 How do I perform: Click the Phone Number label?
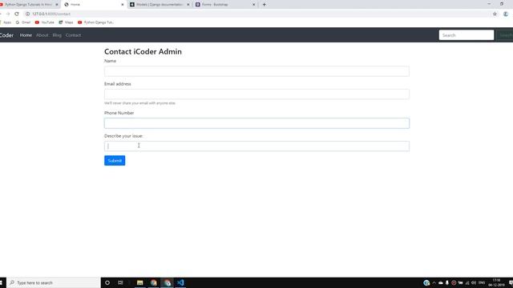(119, 113)
